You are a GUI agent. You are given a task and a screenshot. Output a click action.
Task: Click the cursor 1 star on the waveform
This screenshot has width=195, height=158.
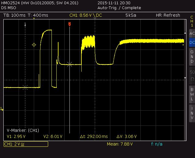pyautogui.click(x=25, y=87)
